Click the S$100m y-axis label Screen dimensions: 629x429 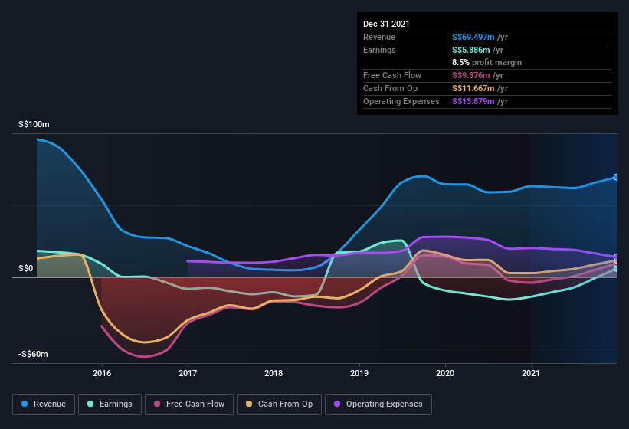pyautogui.click(x=34, y=124)
